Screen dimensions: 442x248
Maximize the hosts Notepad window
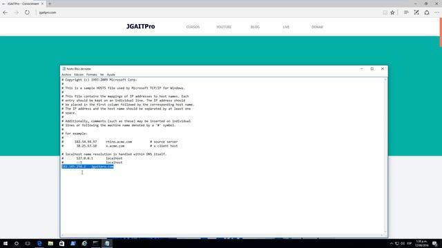tap(372, 69)
